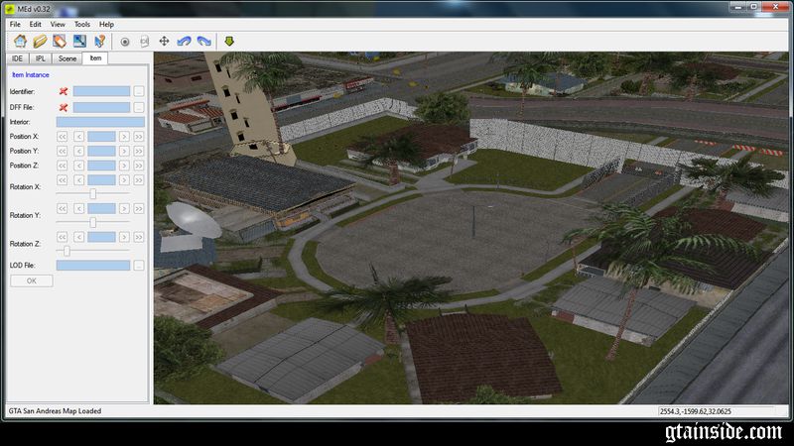Open browse button next to DFF File field

(139, 107)
